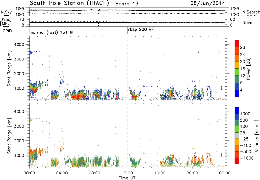Click the "04:00" time axis tick
Image resolution: width=260 pixels, height=180 pixels.
(x=62, y=173)
